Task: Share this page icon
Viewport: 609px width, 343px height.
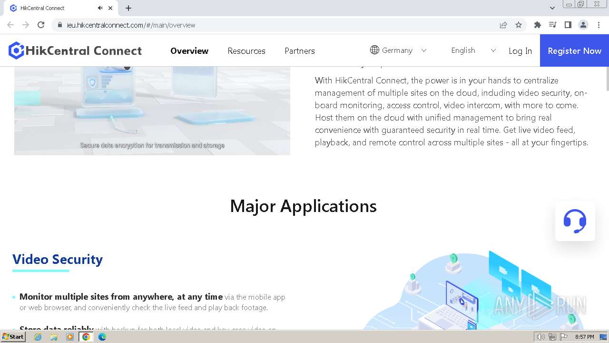Action: (503, 25)
